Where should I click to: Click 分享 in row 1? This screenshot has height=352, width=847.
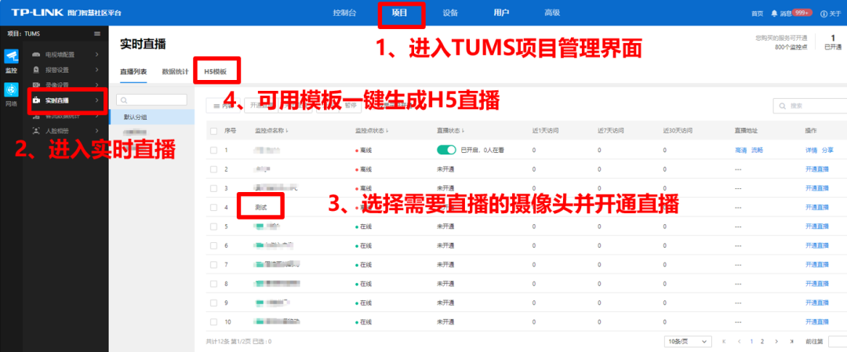click(x=827, y=150)
